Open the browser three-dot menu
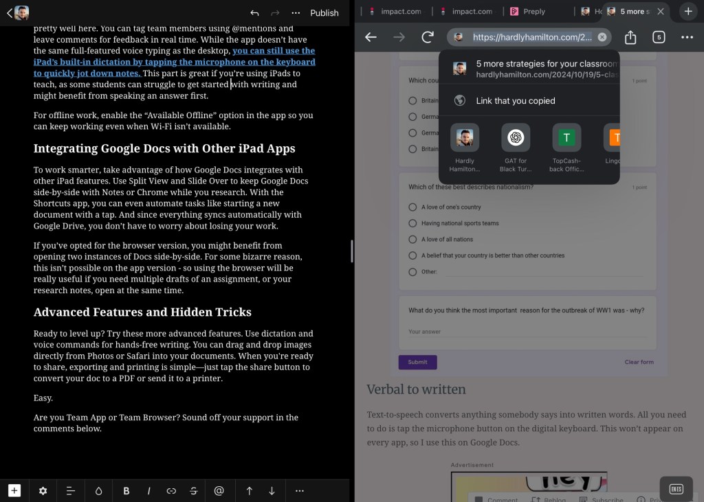 (x=687, y=37)
